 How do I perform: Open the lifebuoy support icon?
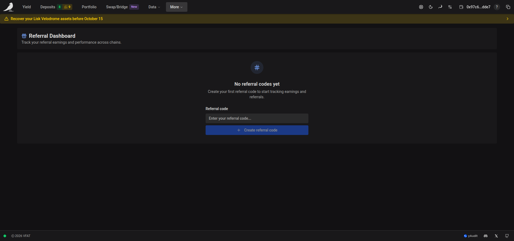pyautogui.click(x=421, y=7)
